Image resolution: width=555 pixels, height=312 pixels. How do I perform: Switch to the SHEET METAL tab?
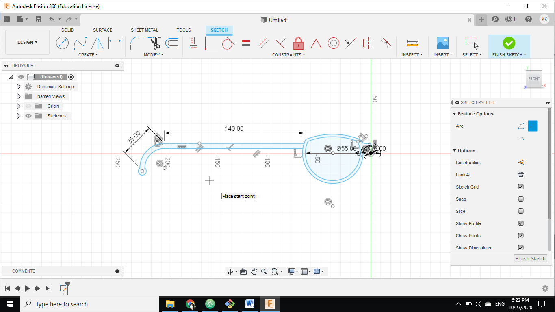(145, 30)
